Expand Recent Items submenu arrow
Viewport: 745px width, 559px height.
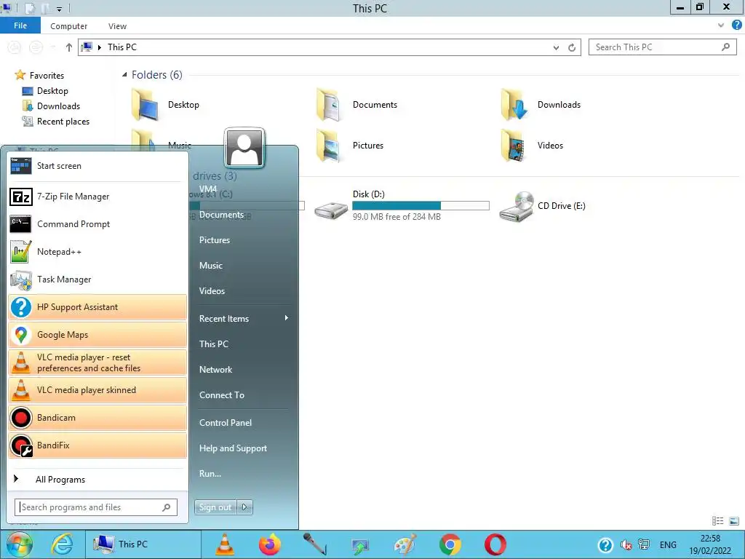pyautogui.click(x=287, y=318)
